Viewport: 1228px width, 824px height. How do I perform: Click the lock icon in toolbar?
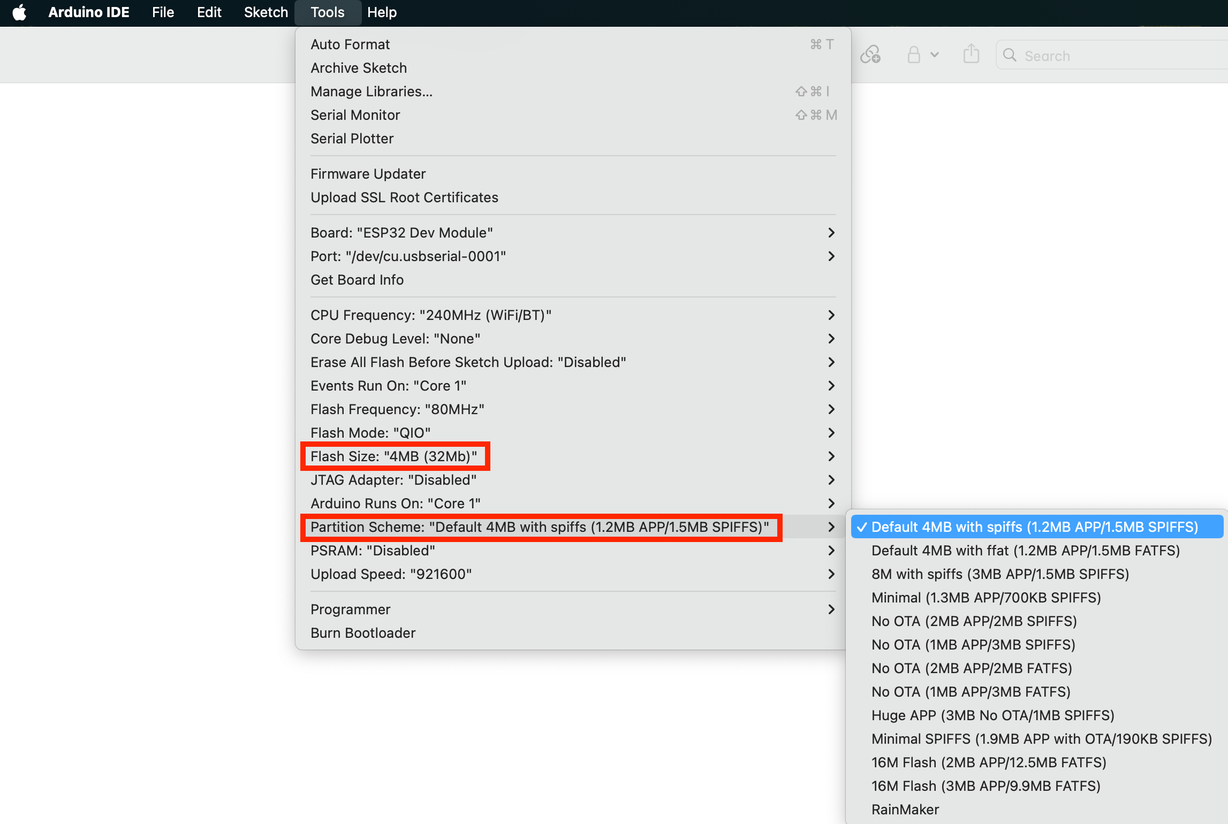pos(914,55)
